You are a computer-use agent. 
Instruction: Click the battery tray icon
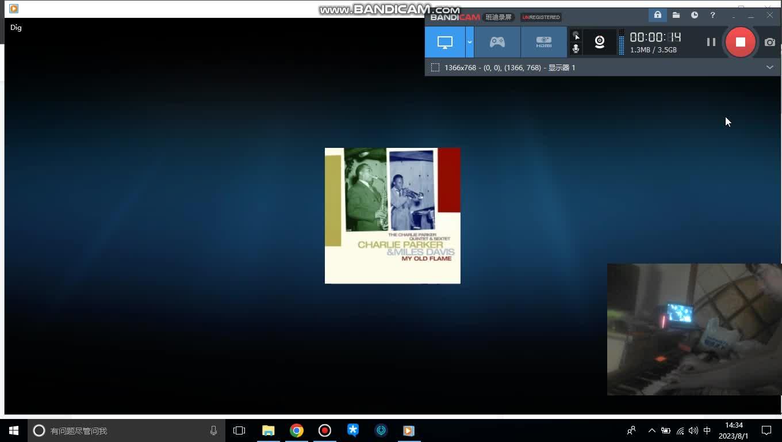[x=666, y=430]
